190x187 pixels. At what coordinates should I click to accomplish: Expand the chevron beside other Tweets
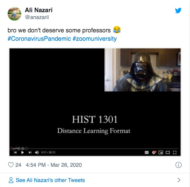[x=179, y=180]
